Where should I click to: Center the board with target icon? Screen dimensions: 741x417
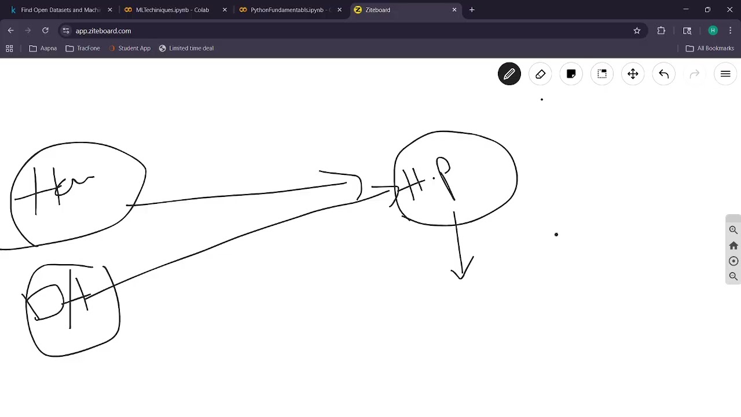[x=733, y=261]
